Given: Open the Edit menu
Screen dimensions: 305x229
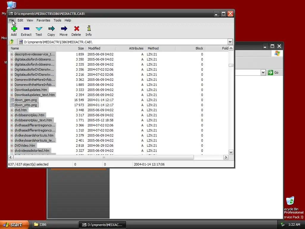Looking at the screenshot, I should click(x=20, y=20).
